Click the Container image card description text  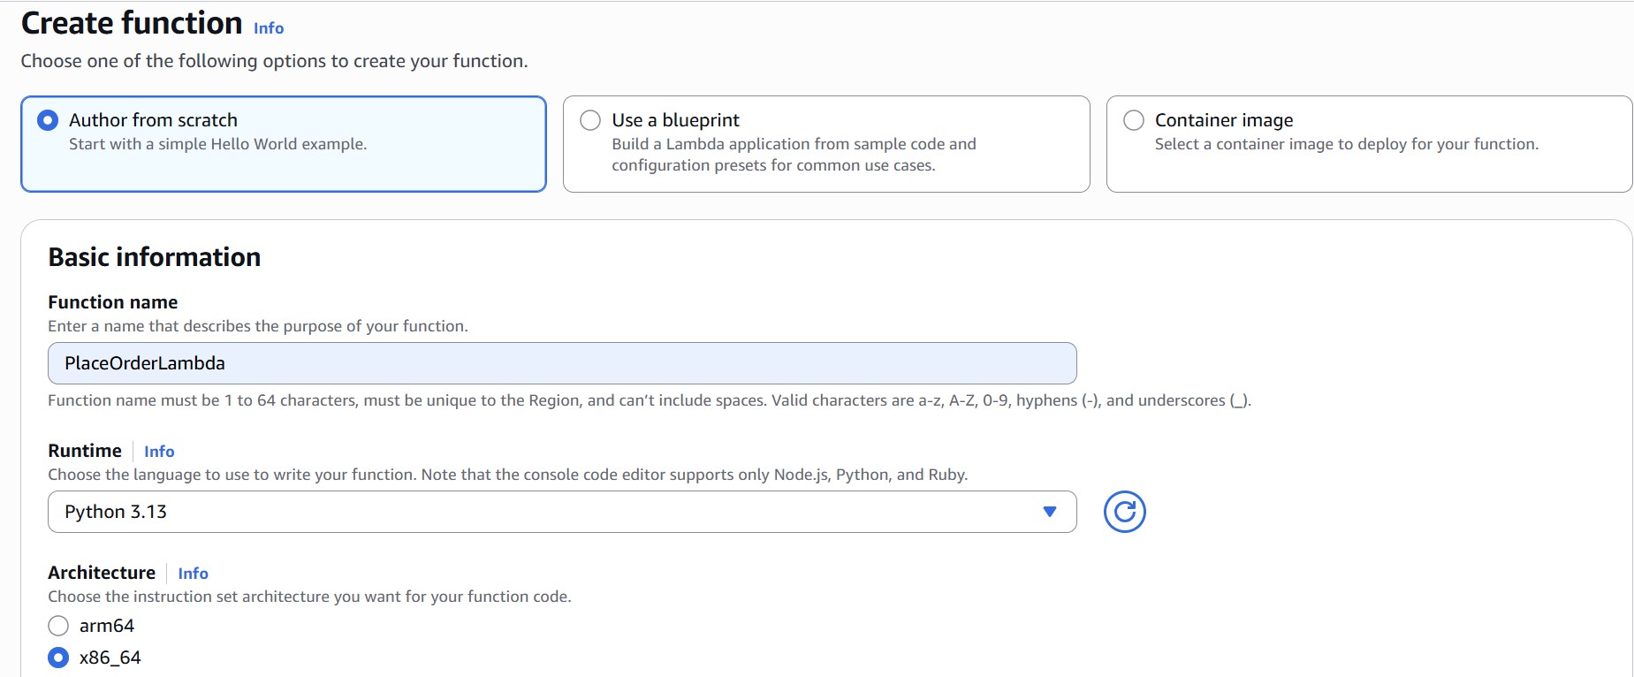(1346, 144)
